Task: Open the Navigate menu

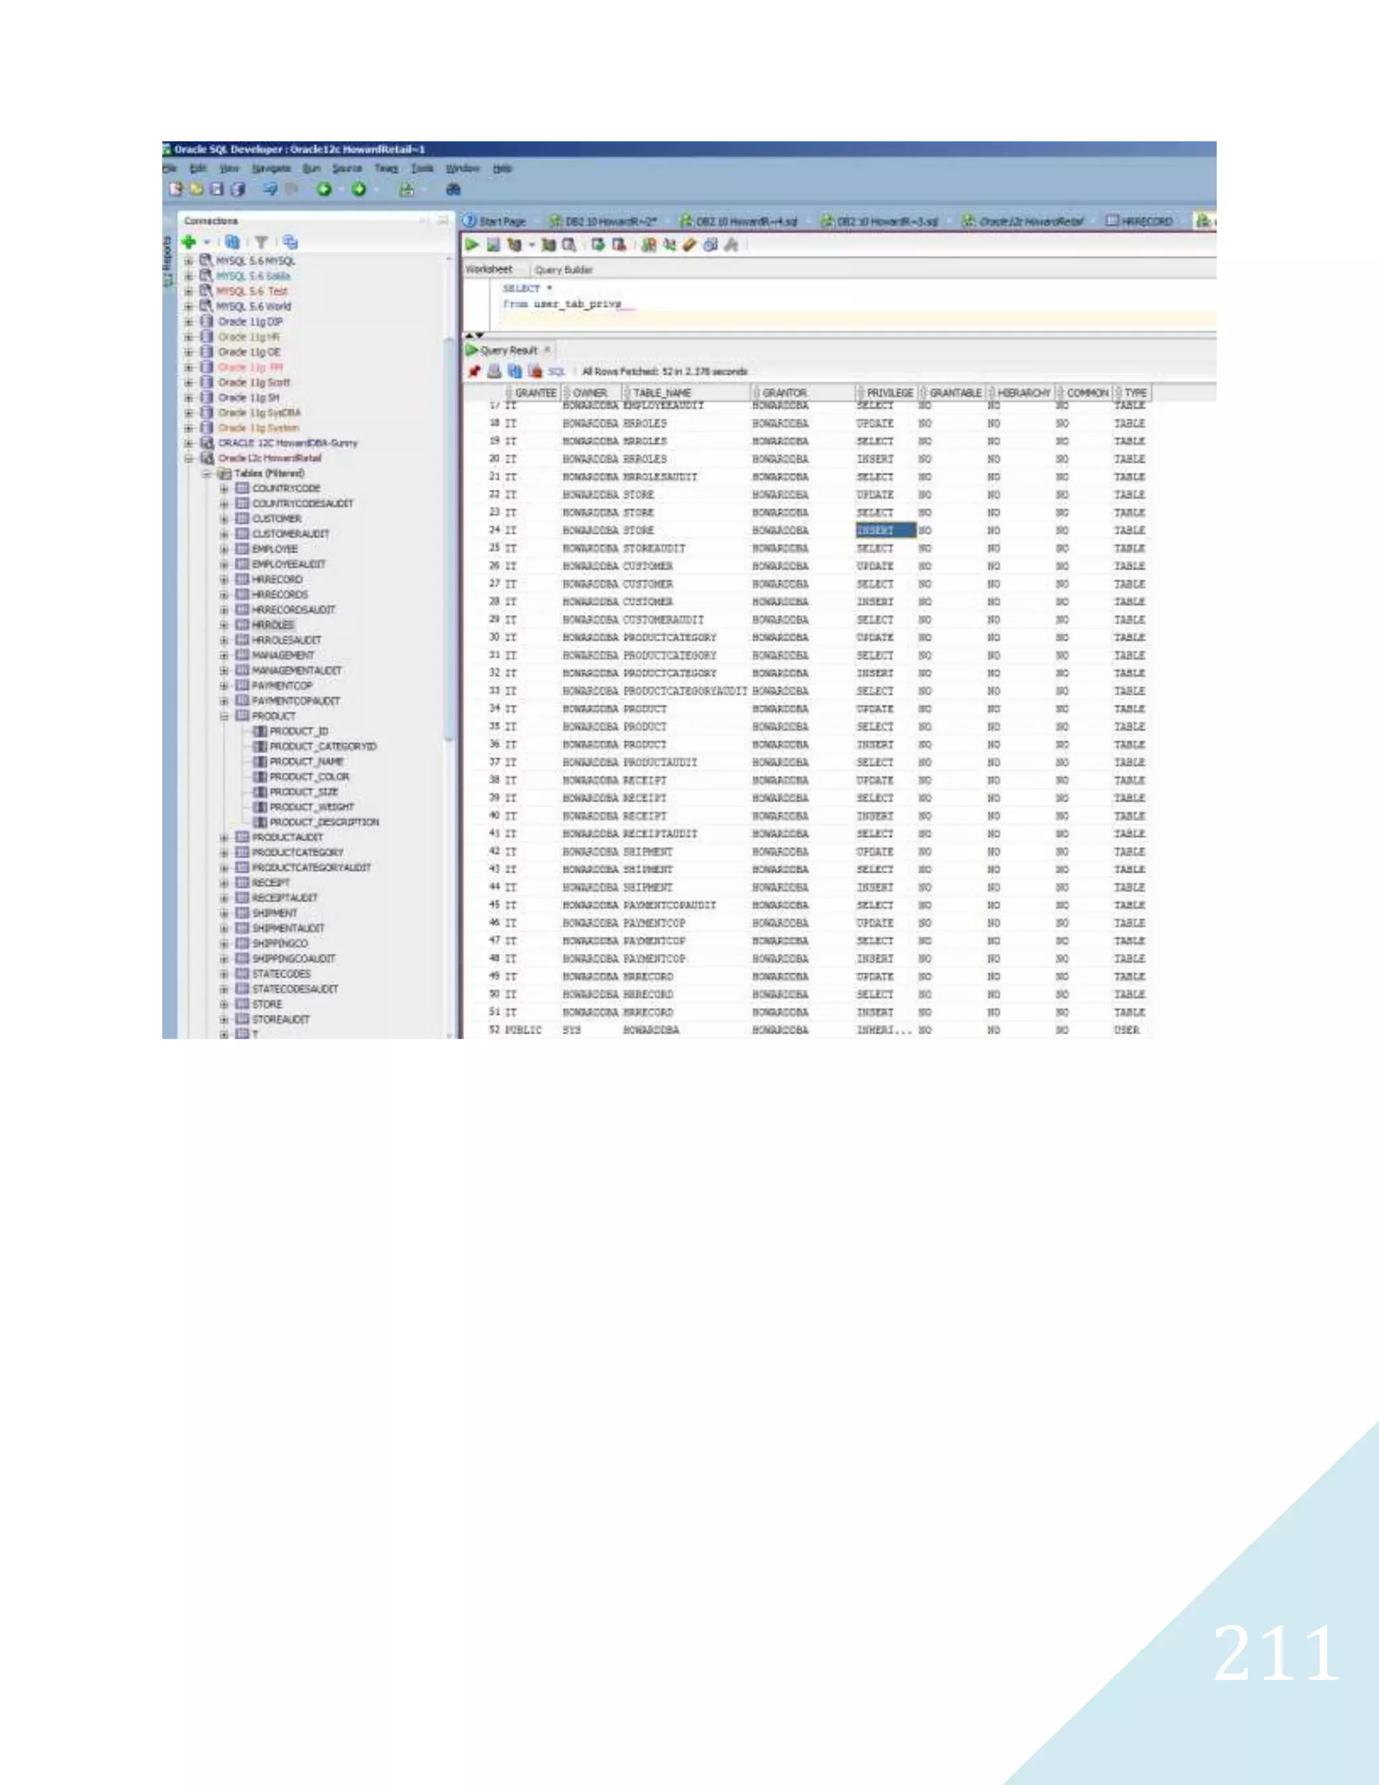Action: point(271,168)
